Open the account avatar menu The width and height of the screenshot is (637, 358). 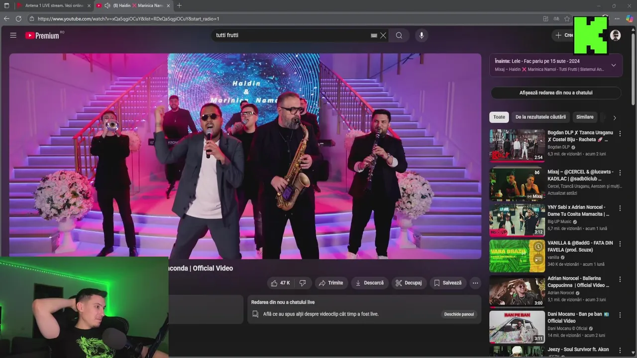[x=616, y=35]
